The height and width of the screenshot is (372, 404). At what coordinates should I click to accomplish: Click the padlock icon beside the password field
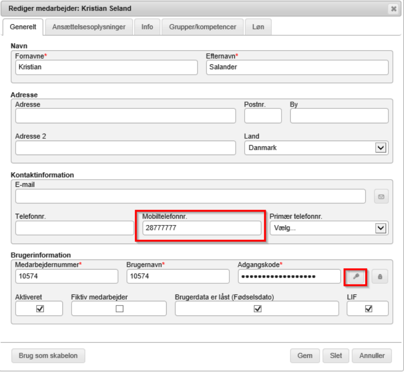point(380,277)
